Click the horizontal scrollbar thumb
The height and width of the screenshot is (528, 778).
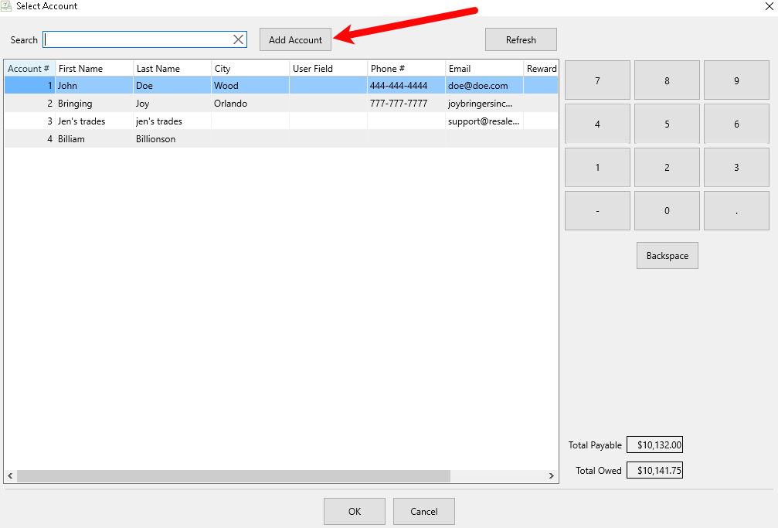coord(233,476)
